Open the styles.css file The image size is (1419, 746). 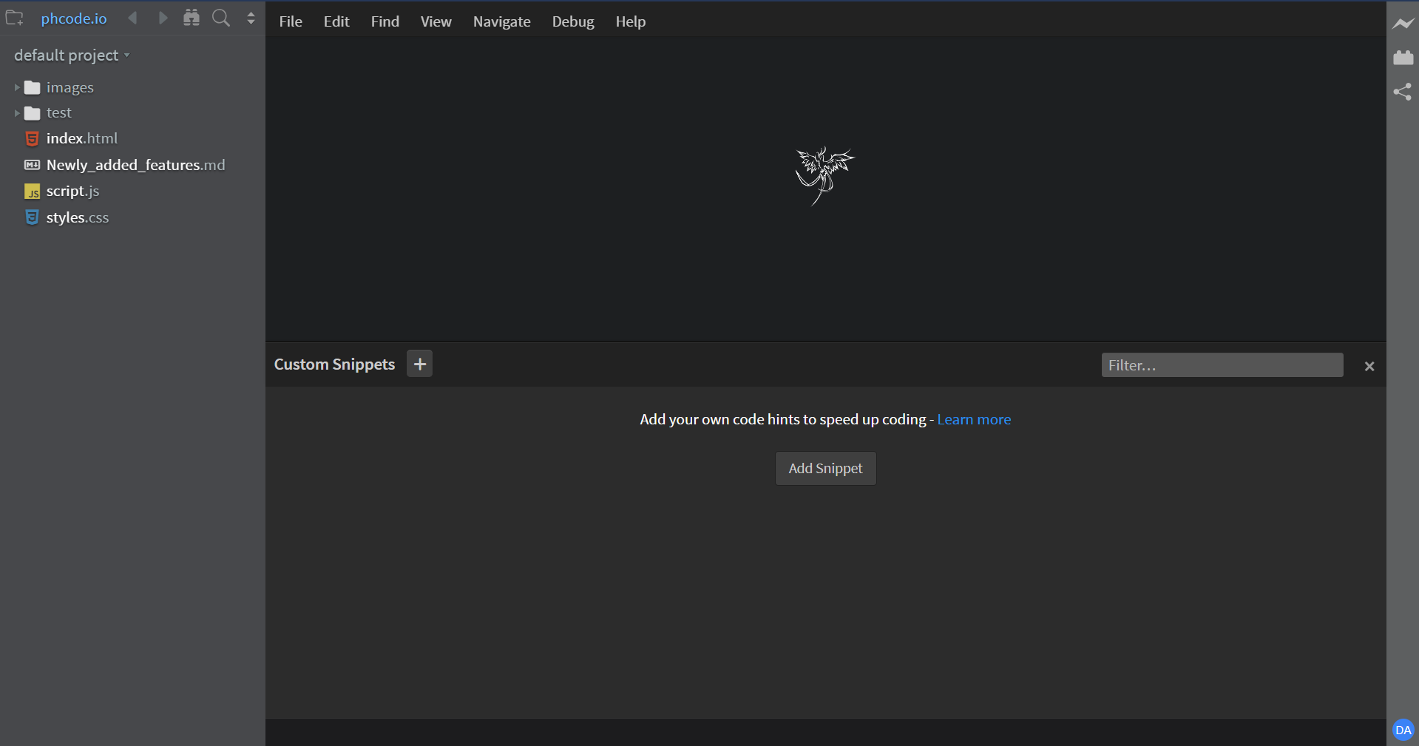(x=77, y=217)
